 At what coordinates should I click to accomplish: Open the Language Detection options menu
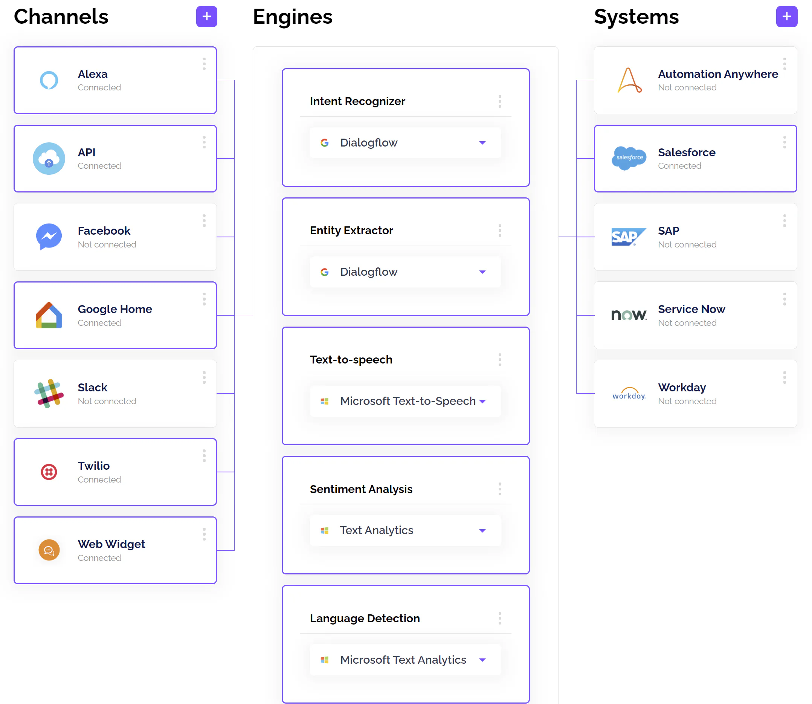point(500,618)
